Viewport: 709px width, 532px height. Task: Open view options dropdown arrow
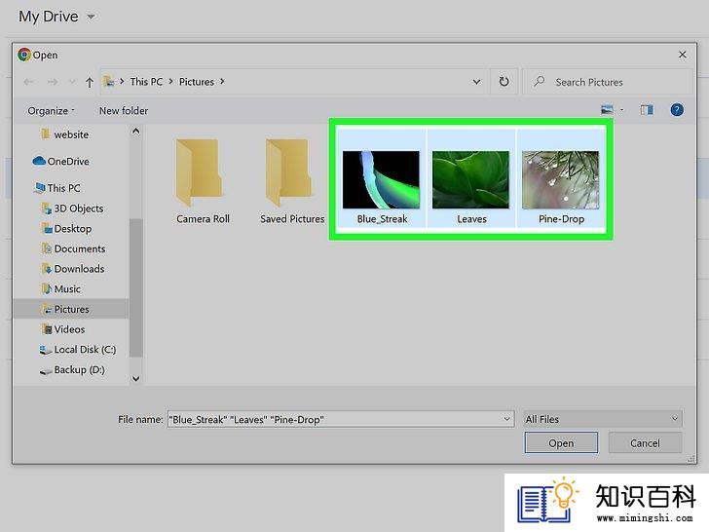coord(621,110)
